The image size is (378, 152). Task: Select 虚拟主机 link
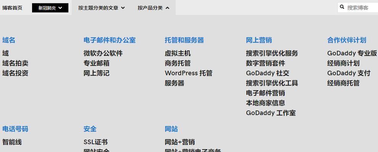point(178,53)
